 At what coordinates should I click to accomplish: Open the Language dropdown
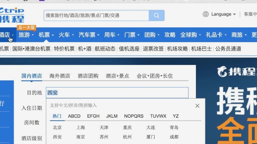point(223,14)
